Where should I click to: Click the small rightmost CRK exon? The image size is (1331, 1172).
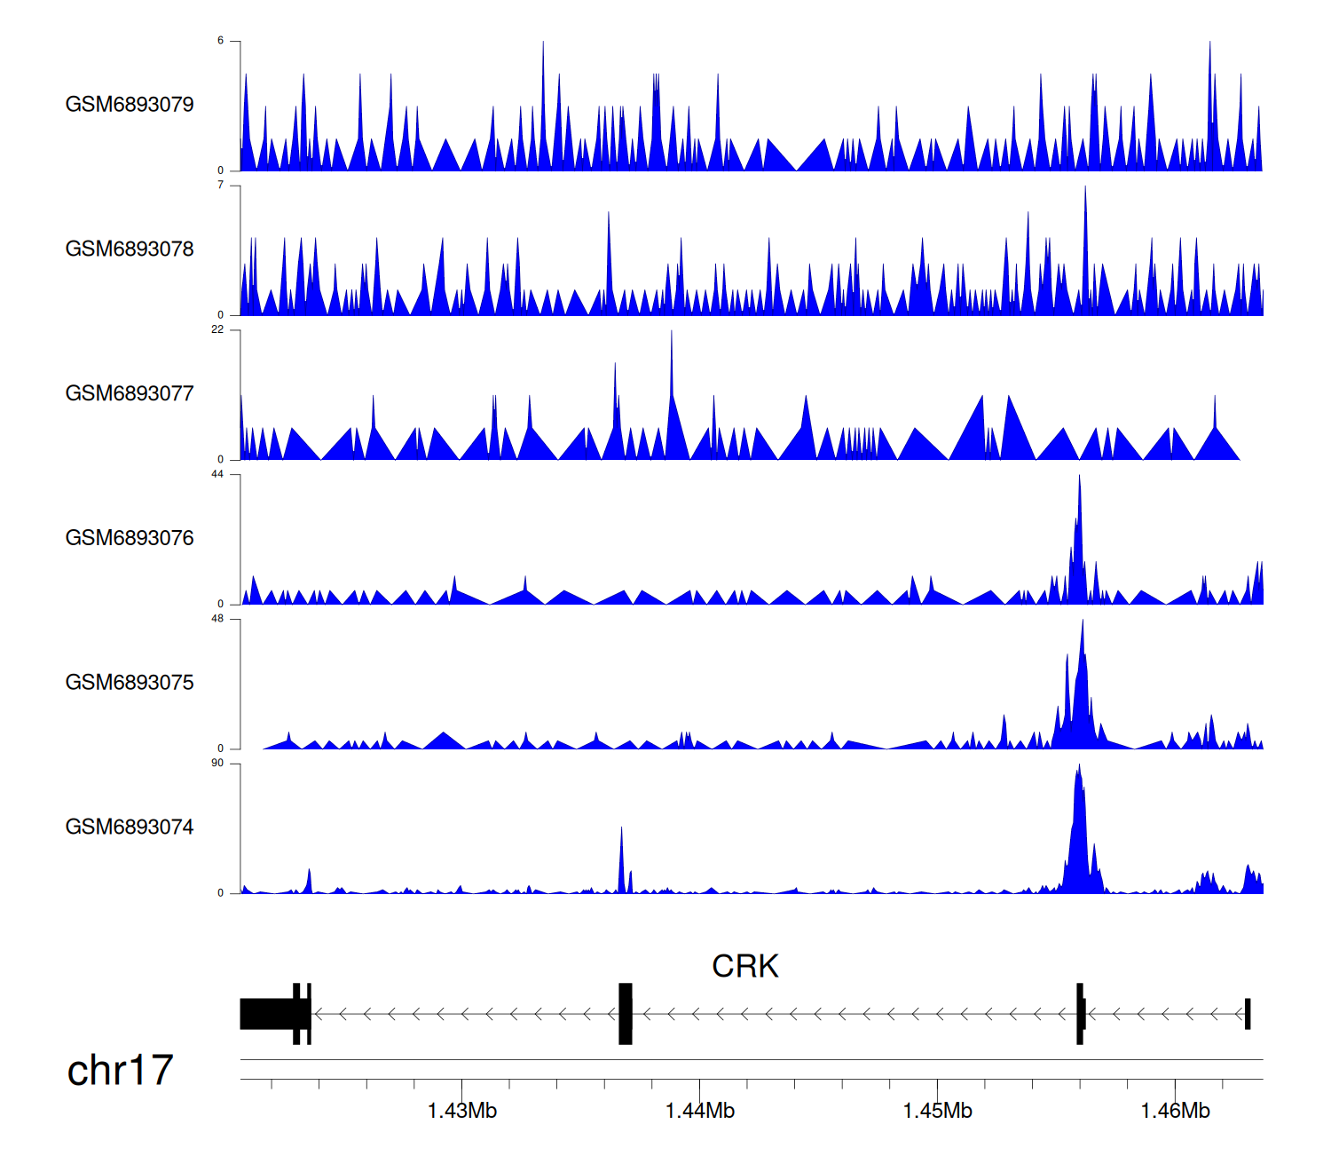pos(1248,1014)
